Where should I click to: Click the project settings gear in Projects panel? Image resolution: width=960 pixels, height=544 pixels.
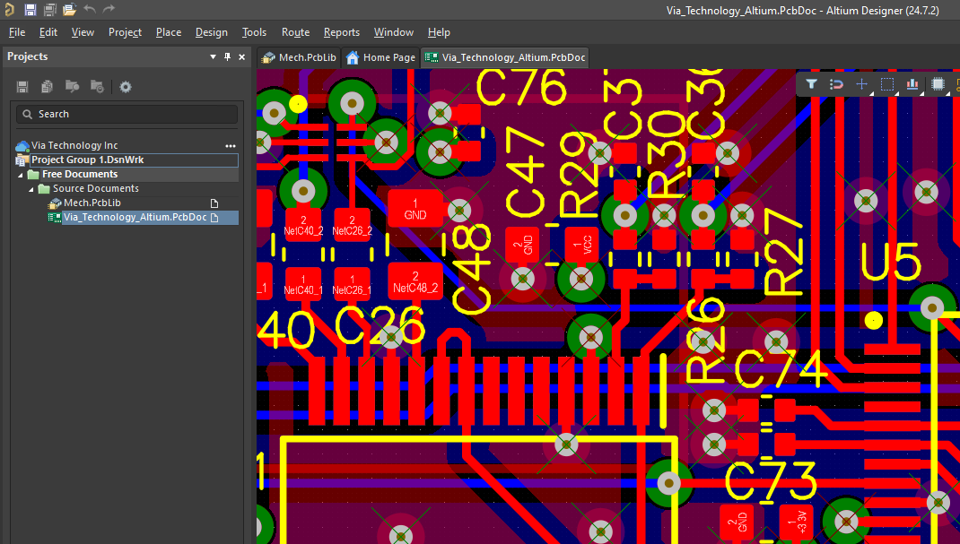125,87
